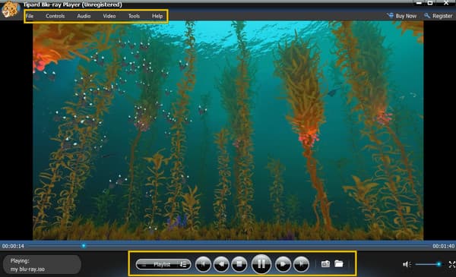This screenshot has width=456, height=277.
Task: Open the playlist order options icon
Action: (x=184, y=264)
